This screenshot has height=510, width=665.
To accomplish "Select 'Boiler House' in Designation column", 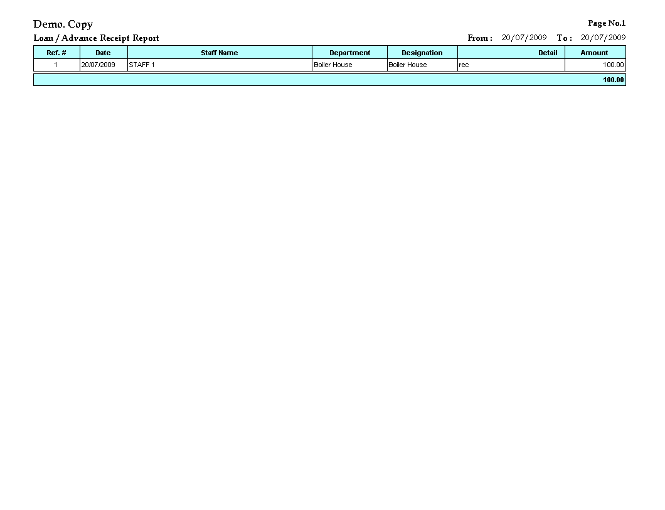I will [422, 65].
